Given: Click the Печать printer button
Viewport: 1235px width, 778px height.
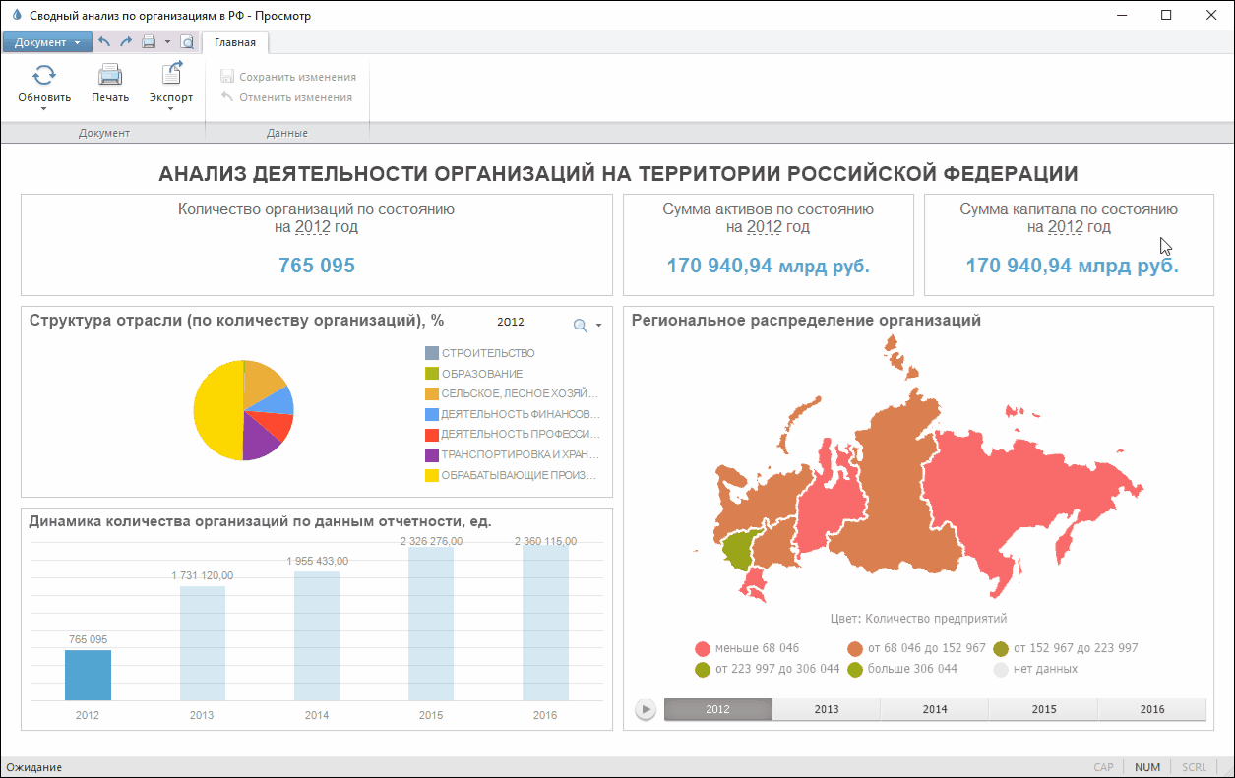Looking at the screenshot, I should tap(110, 83).
